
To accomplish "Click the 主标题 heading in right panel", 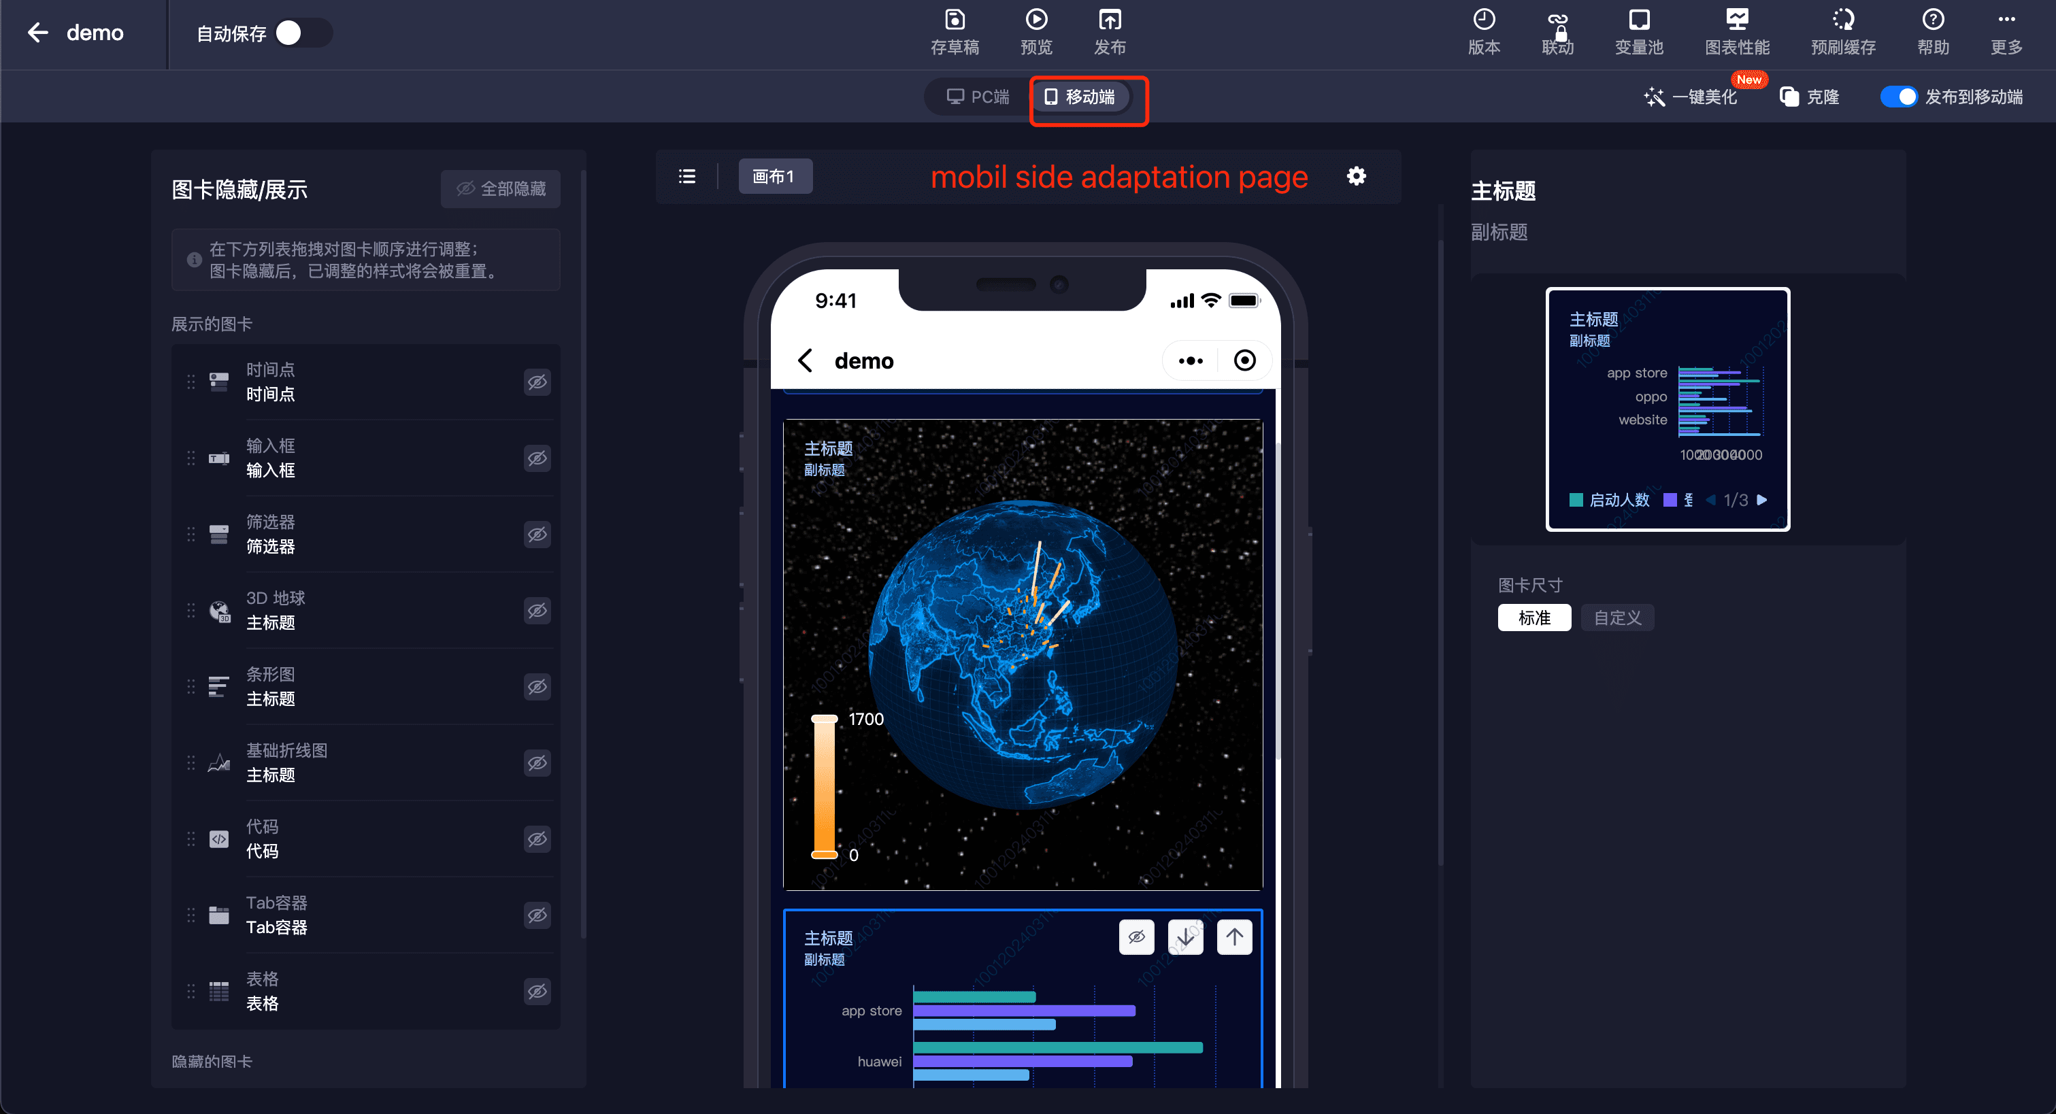I will 1503,190.
